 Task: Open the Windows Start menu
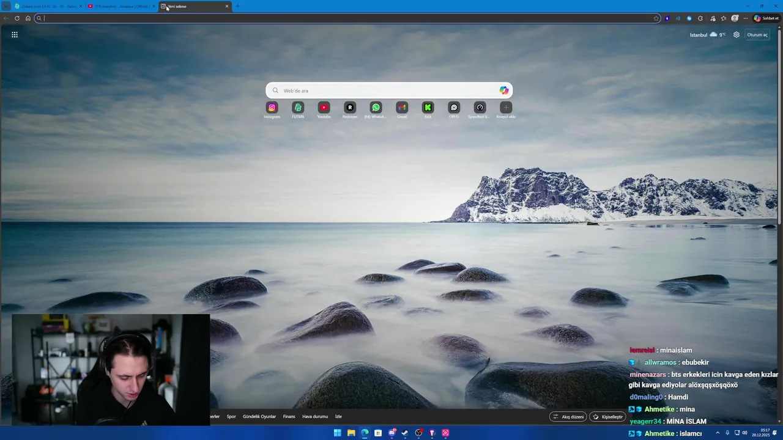[338, 433]
